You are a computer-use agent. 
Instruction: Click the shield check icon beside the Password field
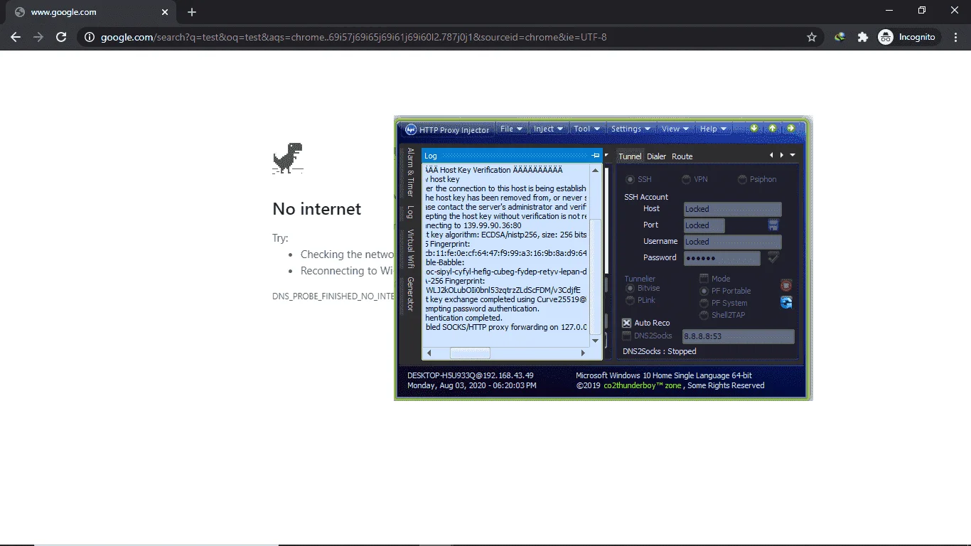point(773,257)
